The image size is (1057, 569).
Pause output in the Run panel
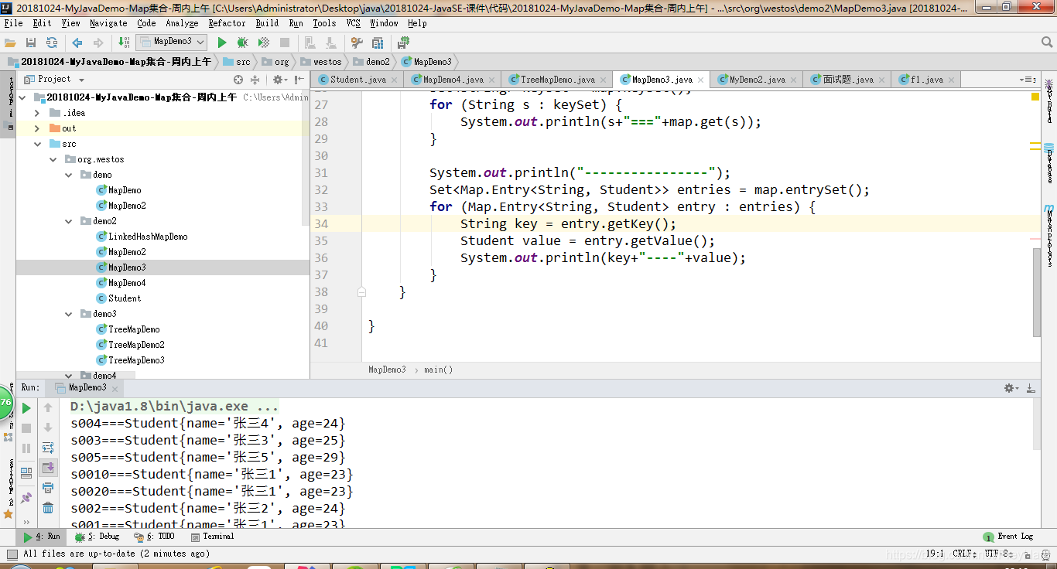click(26, 448)
